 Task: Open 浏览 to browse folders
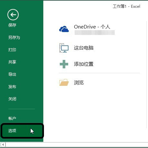(x=79, y=83)
